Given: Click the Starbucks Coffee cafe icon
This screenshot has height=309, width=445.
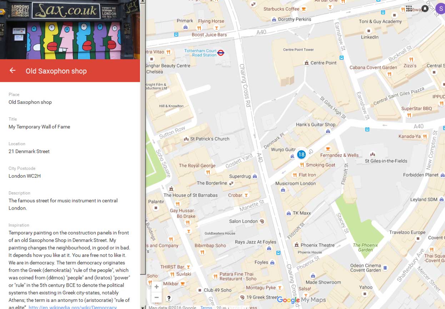Looking at the screenshot, I should coord(304,9).
